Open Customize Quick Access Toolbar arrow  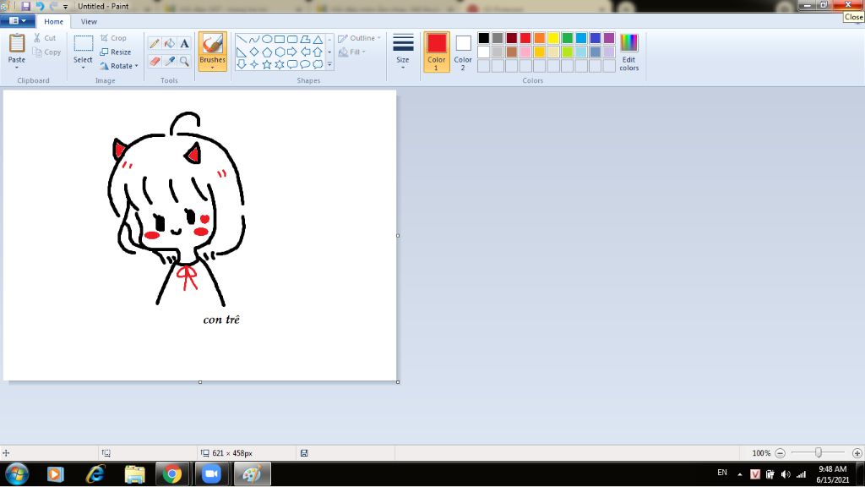[65, 7]
